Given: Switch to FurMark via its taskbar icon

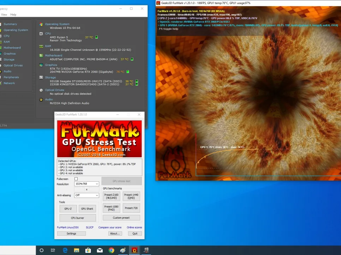Looking at the screenshot, I should pyautogui.click(x=134, y=250).
